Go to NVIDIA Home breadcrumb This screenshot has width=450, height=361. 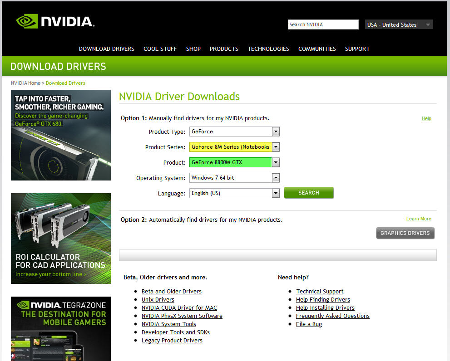(x=25, y=83)
